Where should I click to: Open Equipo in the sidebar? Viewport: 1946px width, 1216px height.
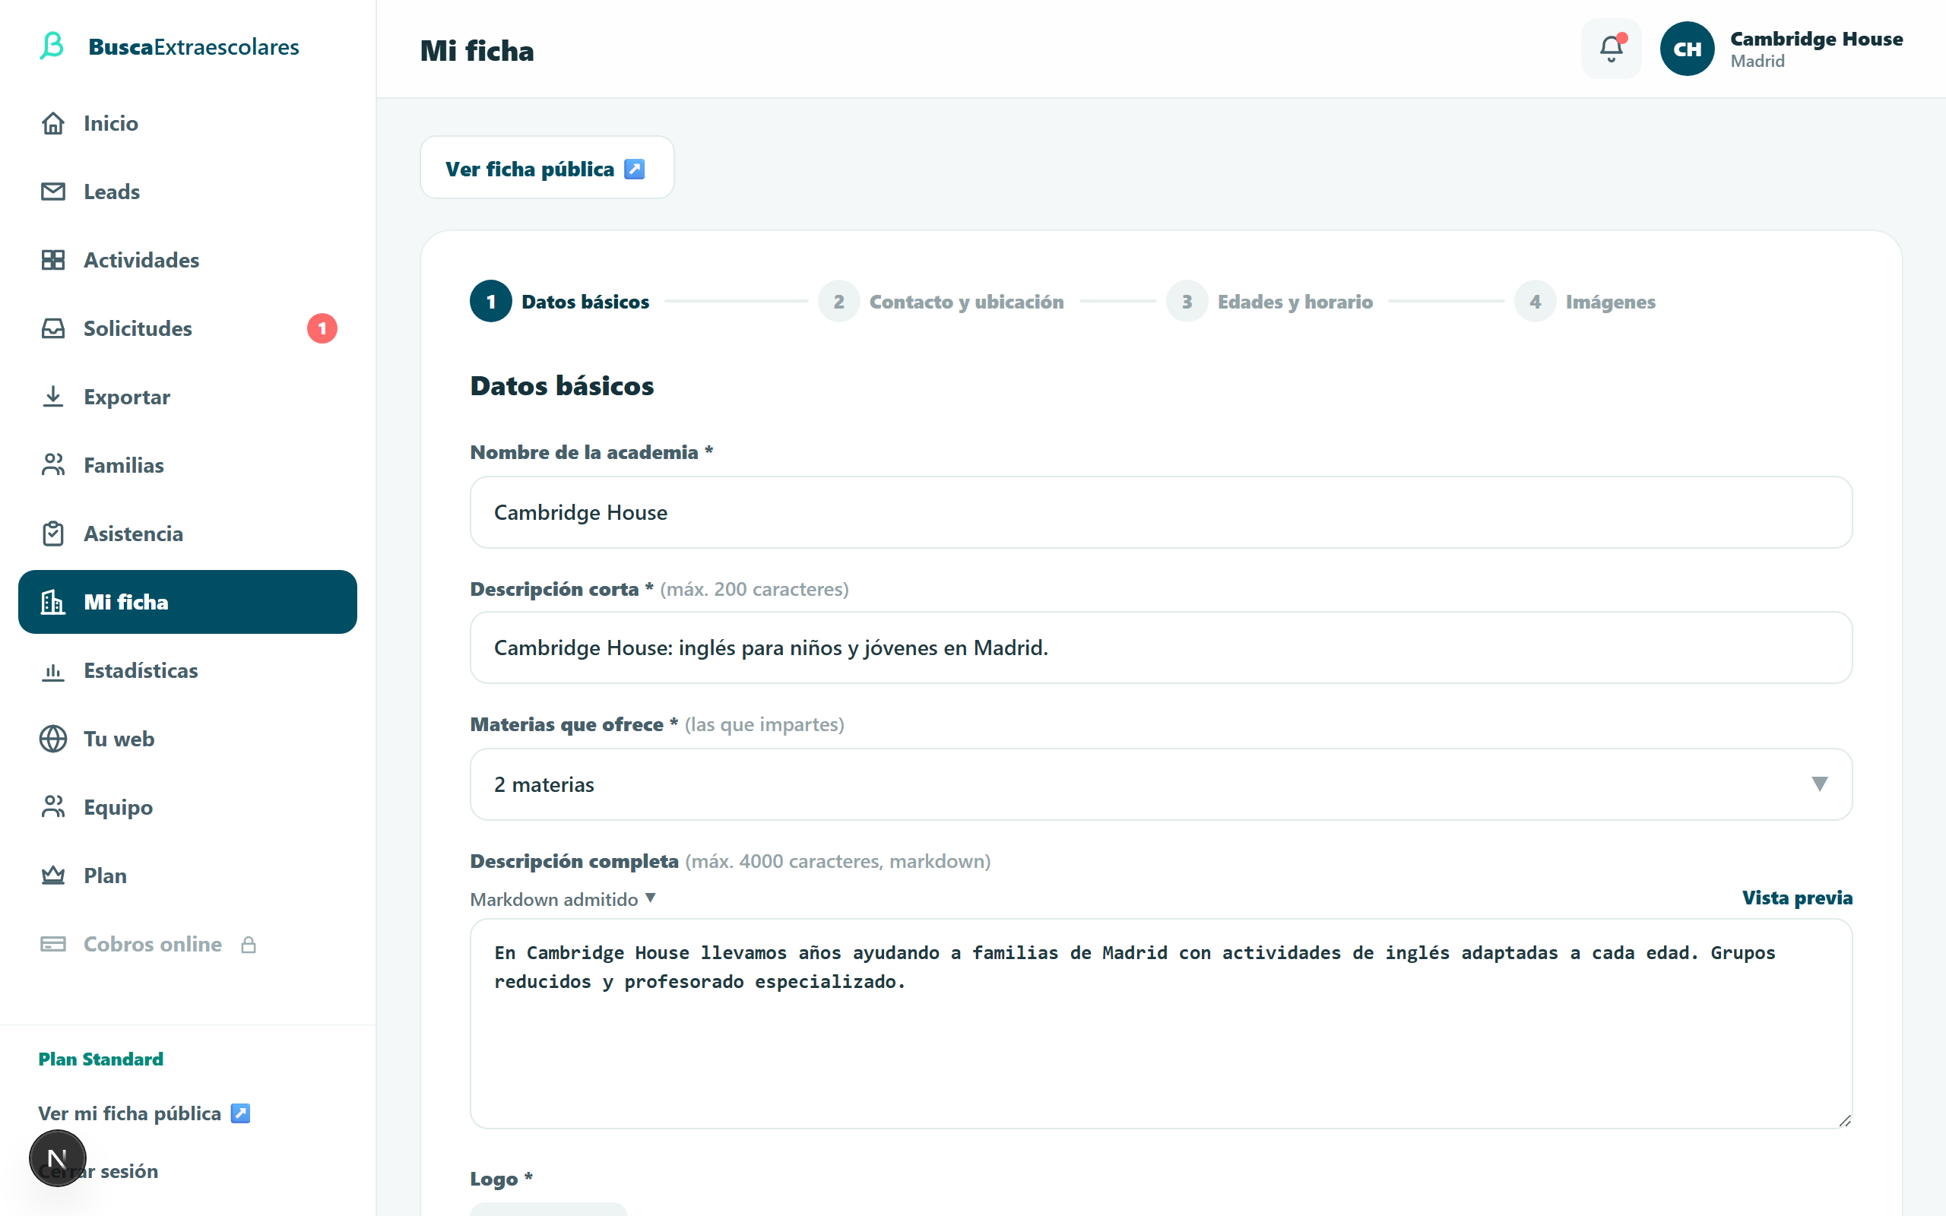pyautogui.click(x=187, y=806)
